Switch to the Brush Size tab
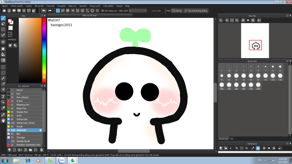The image size is (292, 164). click(x=223, y=139)
